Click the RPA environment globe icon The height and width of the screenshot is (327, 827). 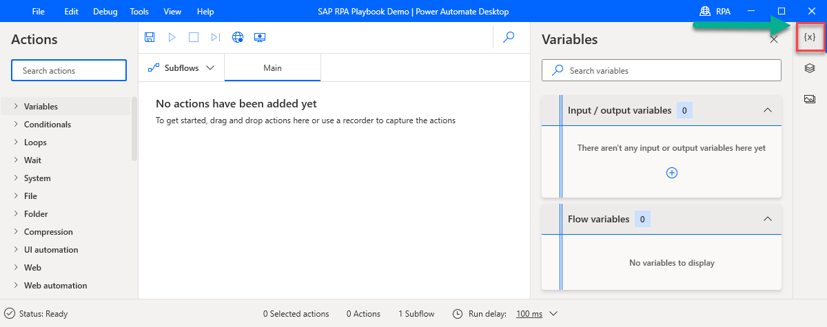coord(705,11)
